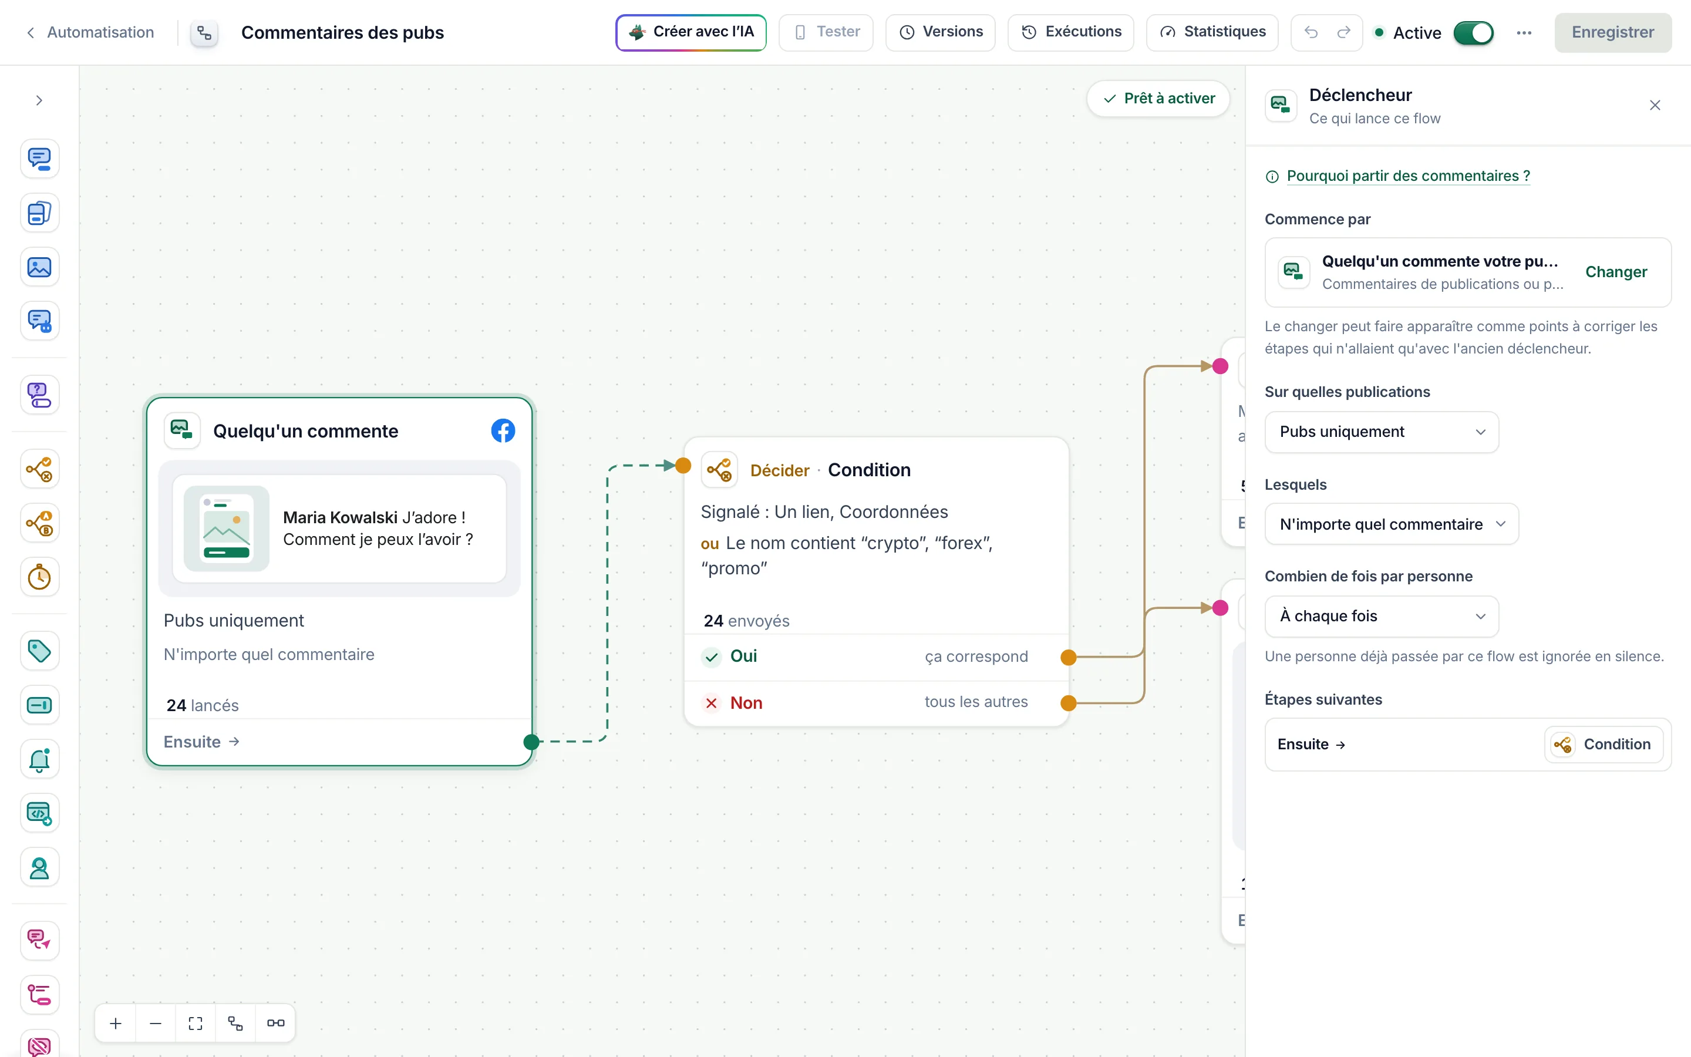Zoom out of the canvas

(156, 1024)
